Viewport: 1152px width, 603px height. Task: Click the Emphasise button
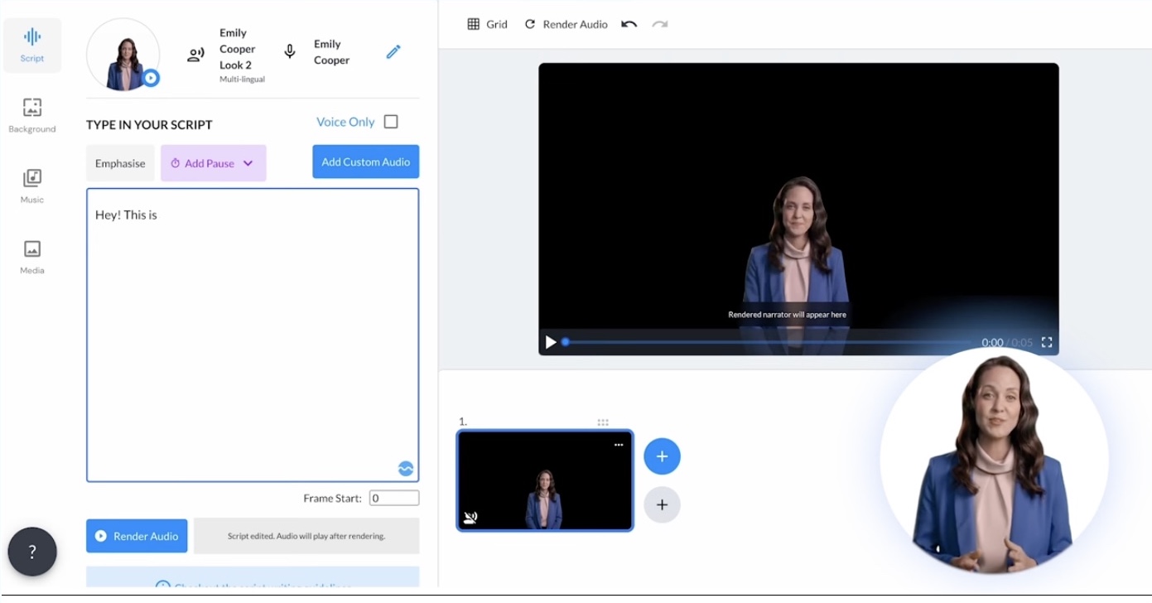pyautogui.click(x=120, y=163)
